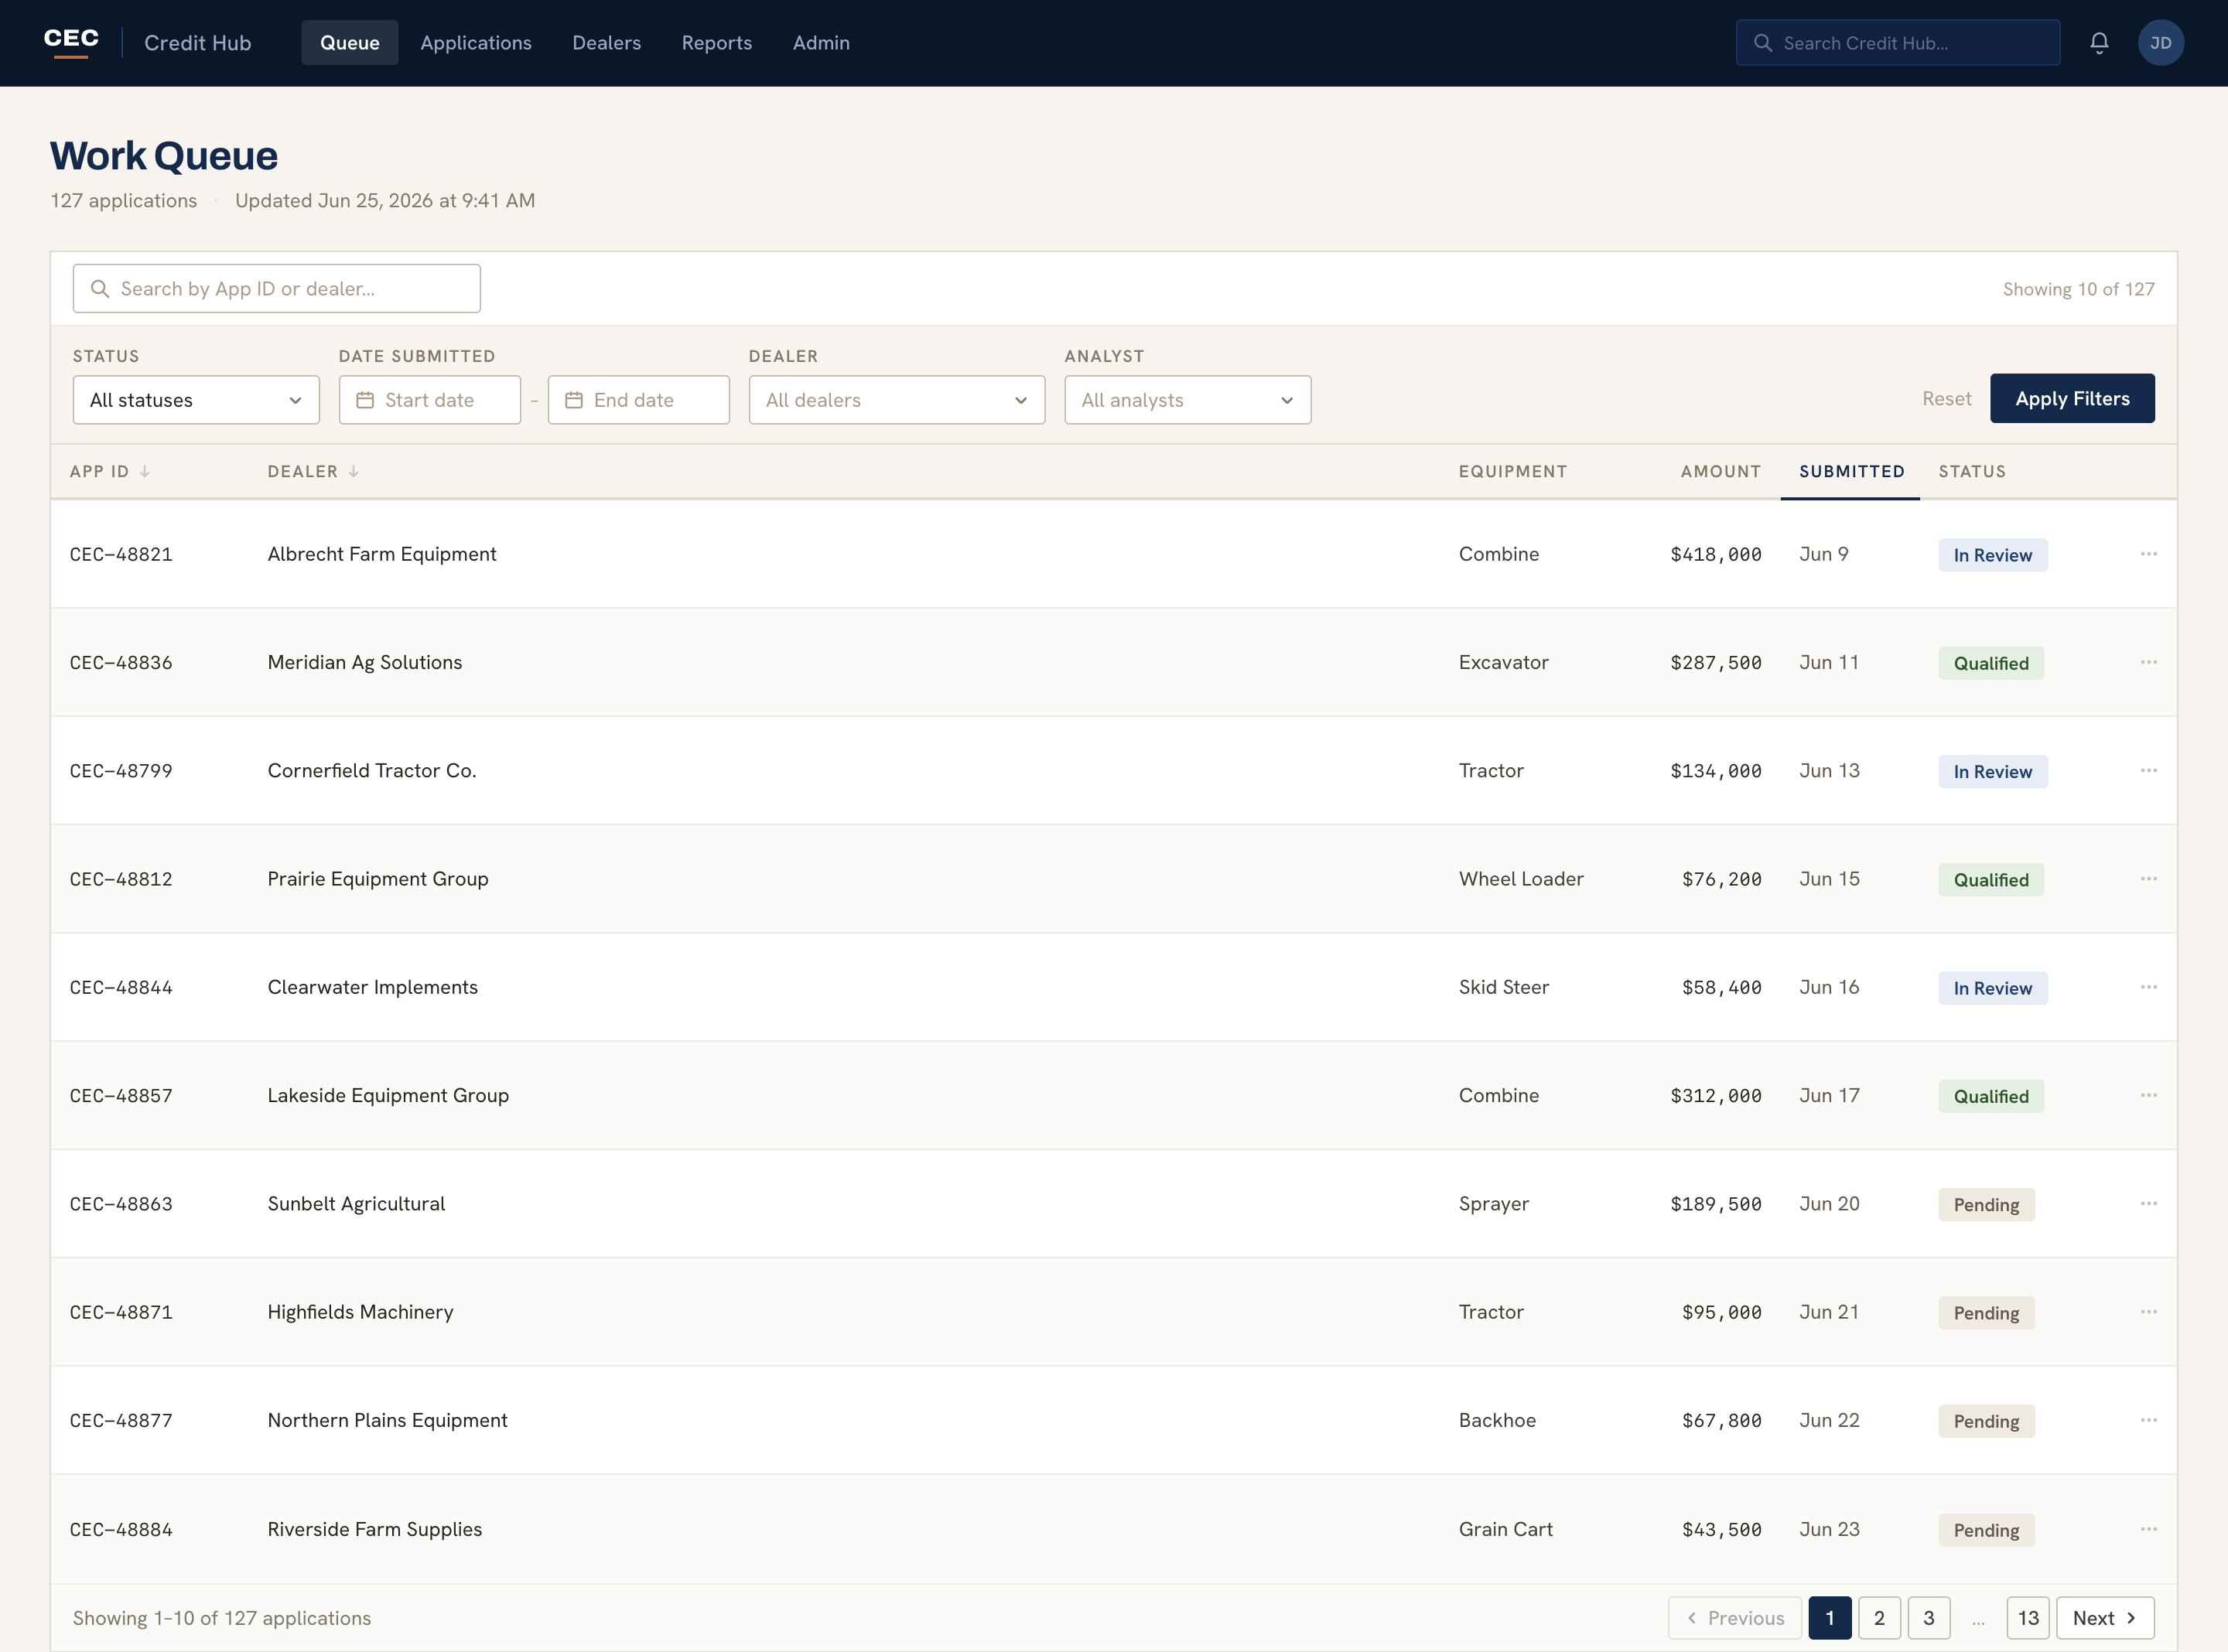The width and height of the screenshot is (2228, 1652).
Task: Open the All dealers dropdown
Action: (x=897, y=400)
